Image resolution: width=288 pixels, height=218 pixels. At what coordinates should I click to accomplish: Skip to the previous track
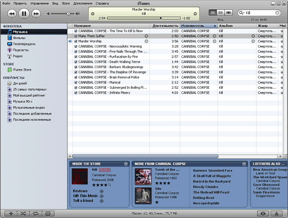[x=12, y=13]
